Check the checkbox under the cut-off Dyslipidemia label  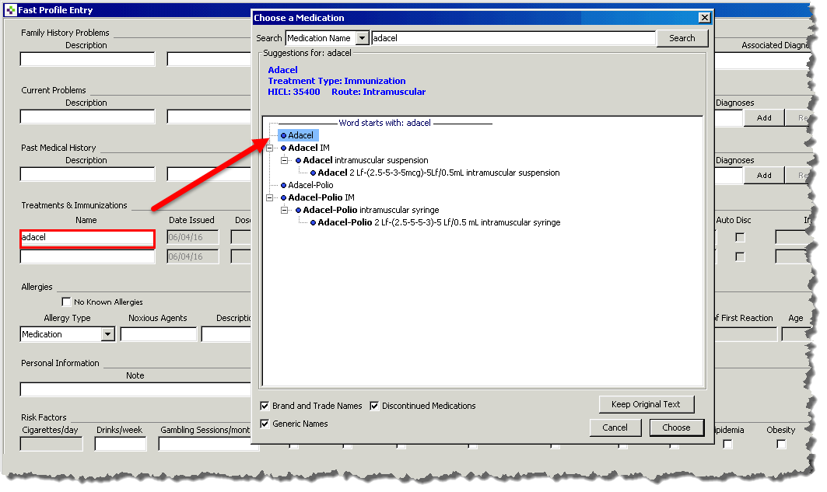[728, 444]
